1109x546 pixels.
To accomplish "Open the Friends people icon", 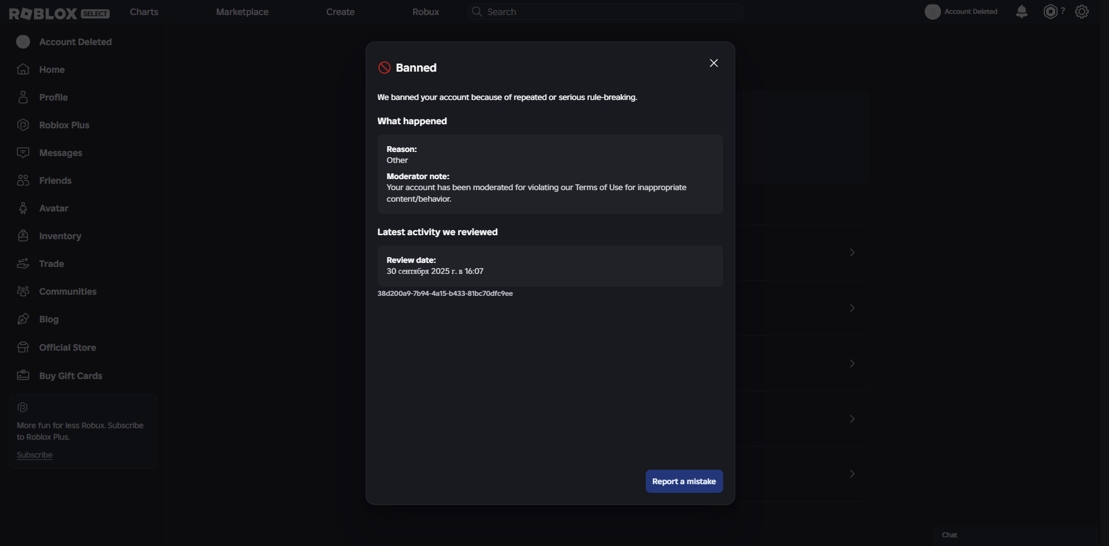I will click(23, 180).
